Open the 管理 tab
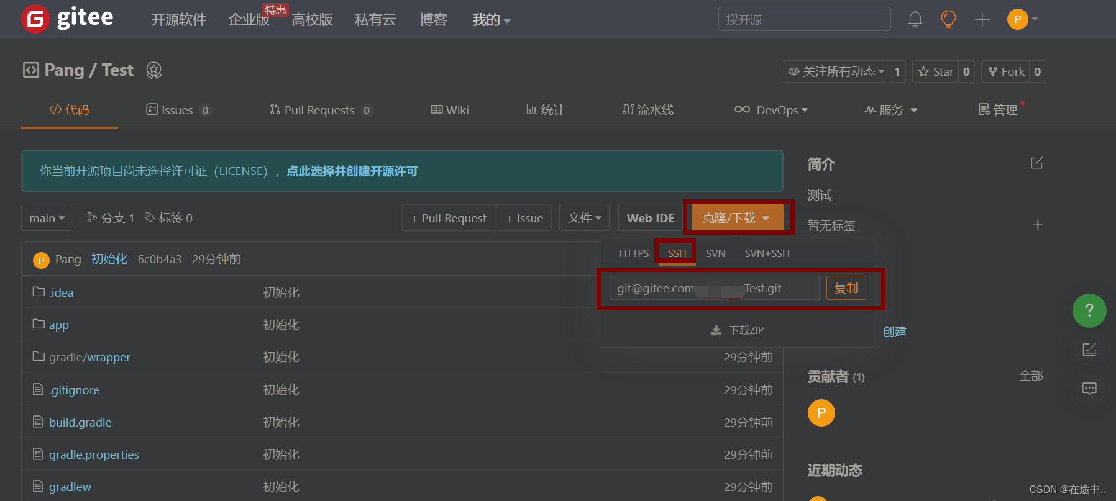The image size is (1116, 501). pyautogui.click(x=998, y=110)
